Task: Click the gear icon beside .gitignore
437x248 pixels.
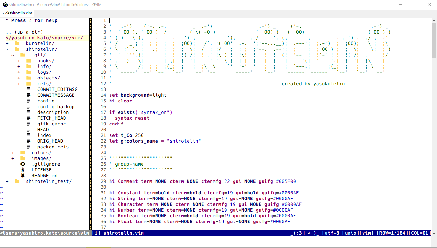Action: 23,164
